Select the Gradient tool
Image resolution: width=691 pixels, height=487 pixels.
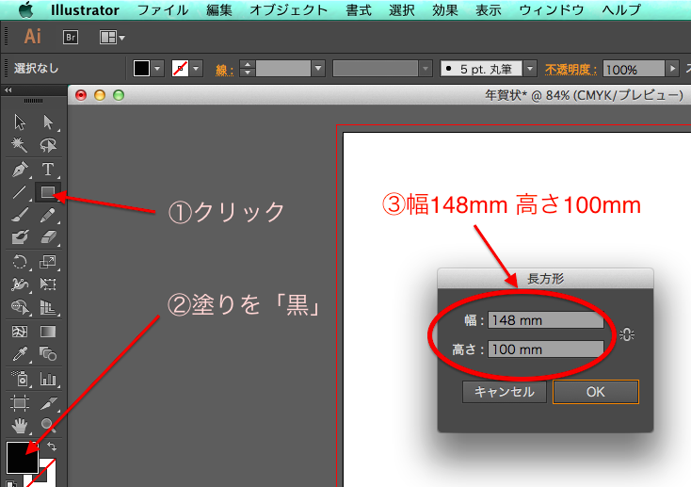[48, 332]
